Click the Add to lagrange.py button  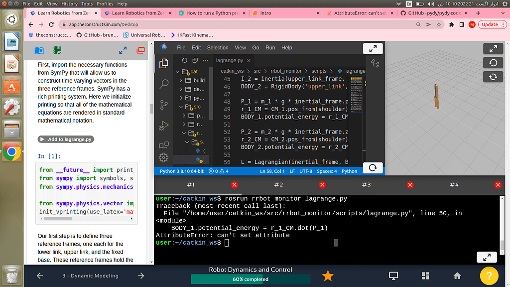tap(66, 140)
